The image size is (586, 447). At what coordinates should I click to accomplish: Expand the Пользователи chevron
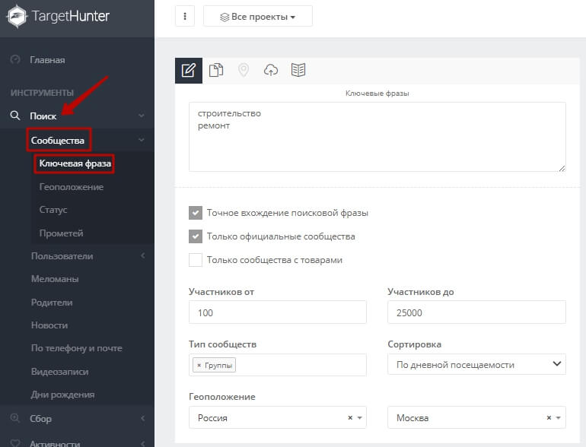tap(143, 255)
